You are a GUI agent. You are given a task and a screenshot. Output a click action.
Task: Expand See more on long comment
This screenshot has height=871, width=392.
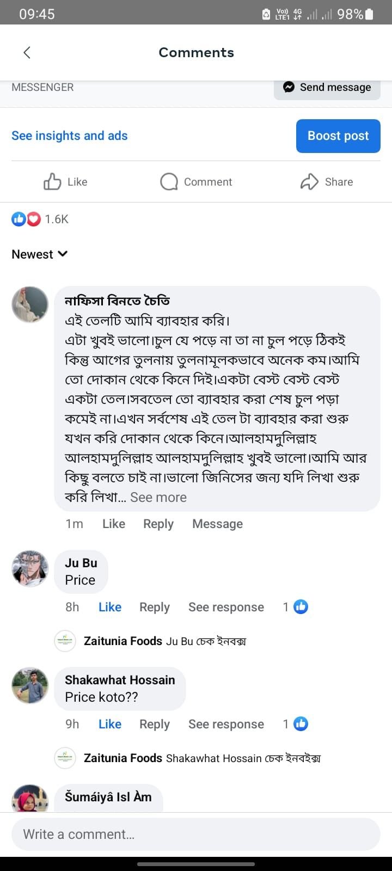(158, 497)
